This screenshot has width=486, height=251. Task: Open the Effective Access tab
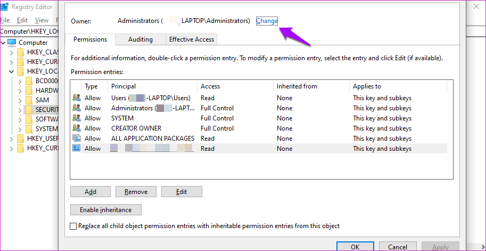pyautogui.click(x=192, y=39)
